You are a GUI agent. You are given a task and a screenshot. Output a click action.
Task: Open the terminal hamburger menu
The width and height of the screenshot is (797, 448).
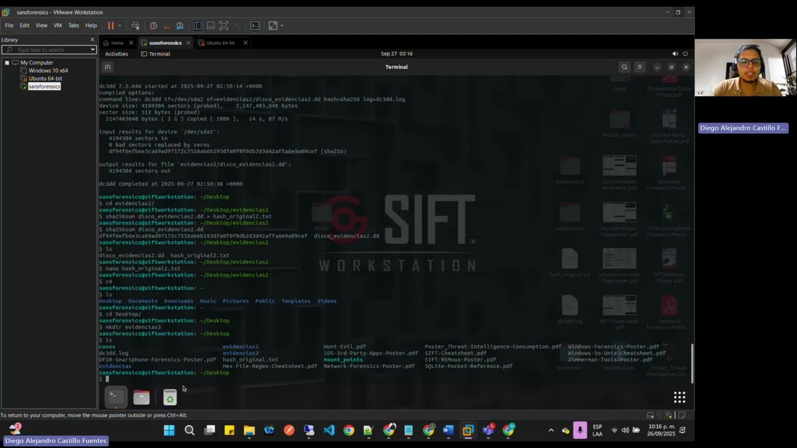click(x=639, y=67)
